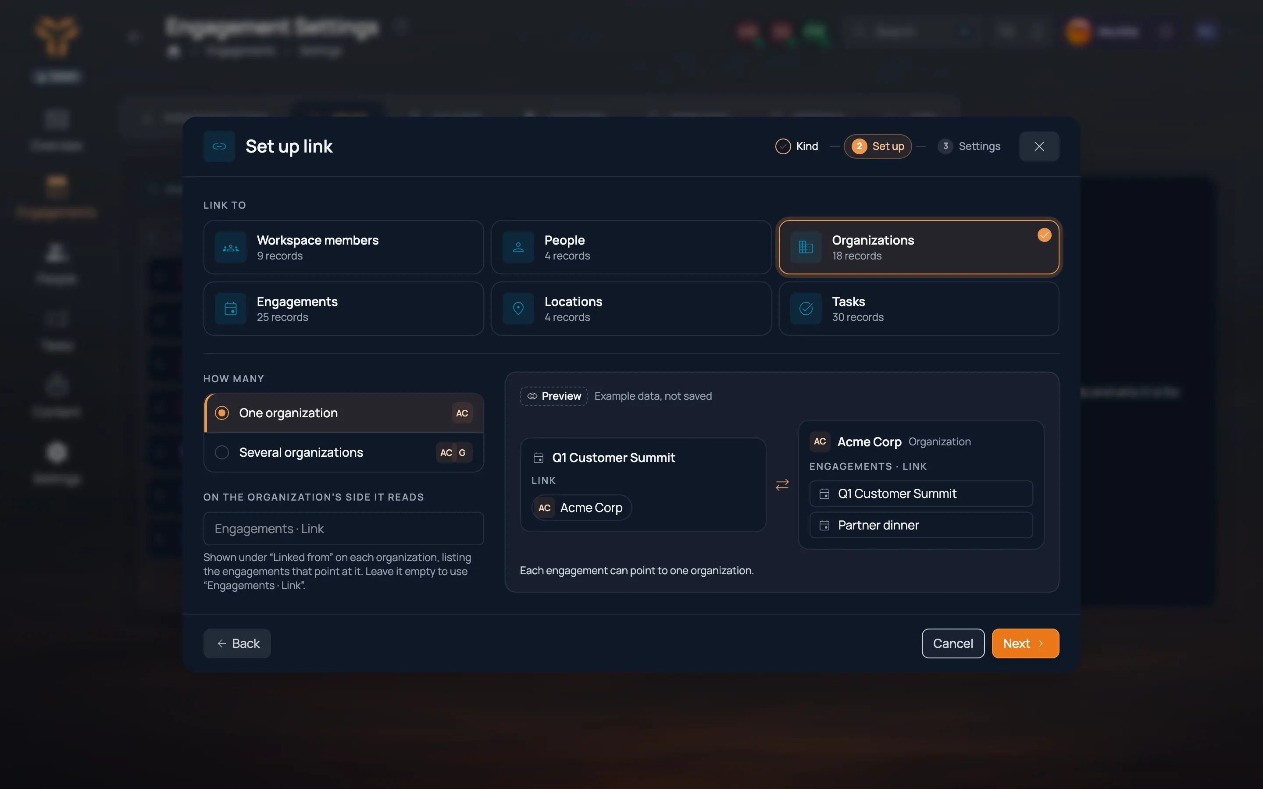Click the link icon beside Set up link
Viewport: 1263px width, 789px height.
click(219, 146)
